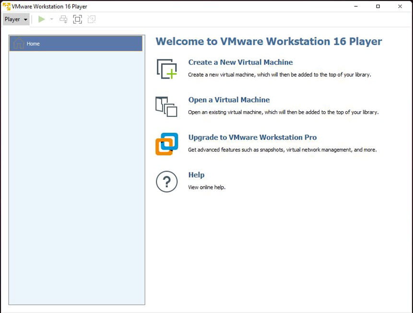Click the new virtual machine plus icon
The width and height of the screenshot is (413, 313).
(x=167, y=69)
